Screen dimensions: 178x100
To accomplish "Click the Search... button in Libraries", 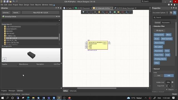I will click(16, 12).
